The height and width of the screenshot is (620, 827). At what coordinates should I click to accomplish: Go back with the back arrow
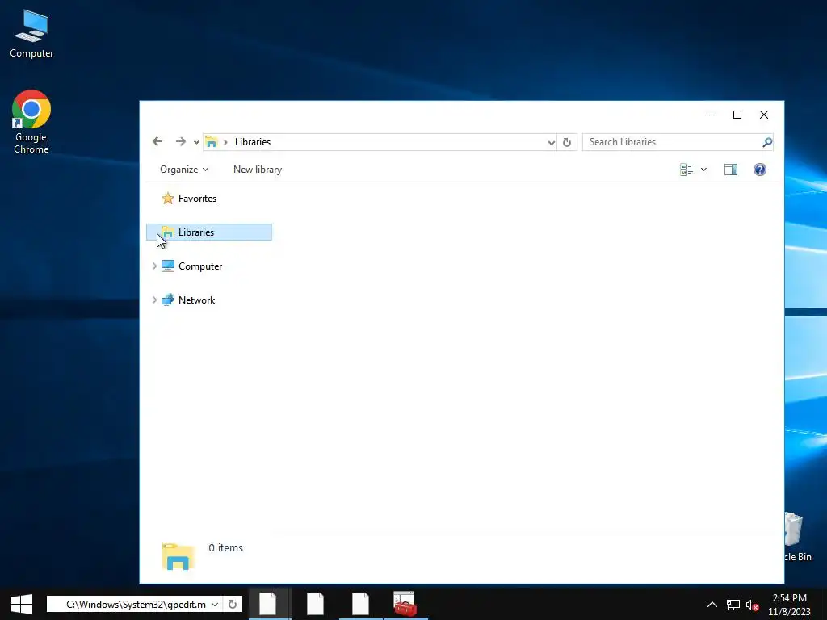[157, 141]
